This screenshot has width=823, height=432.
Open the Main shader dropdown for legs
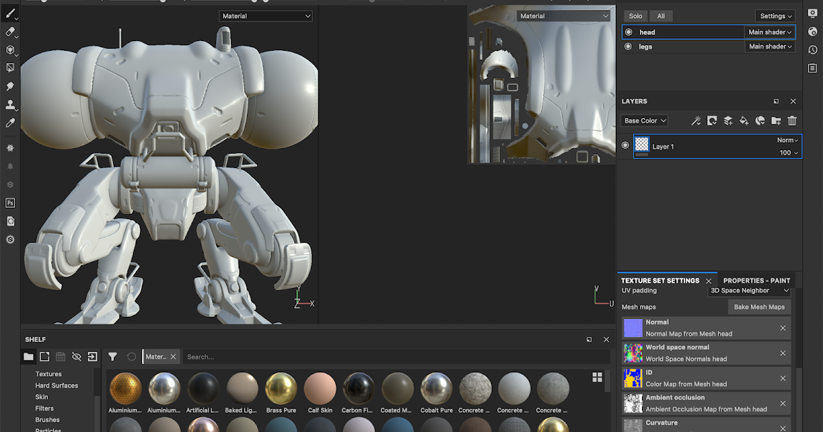(770, 46)
